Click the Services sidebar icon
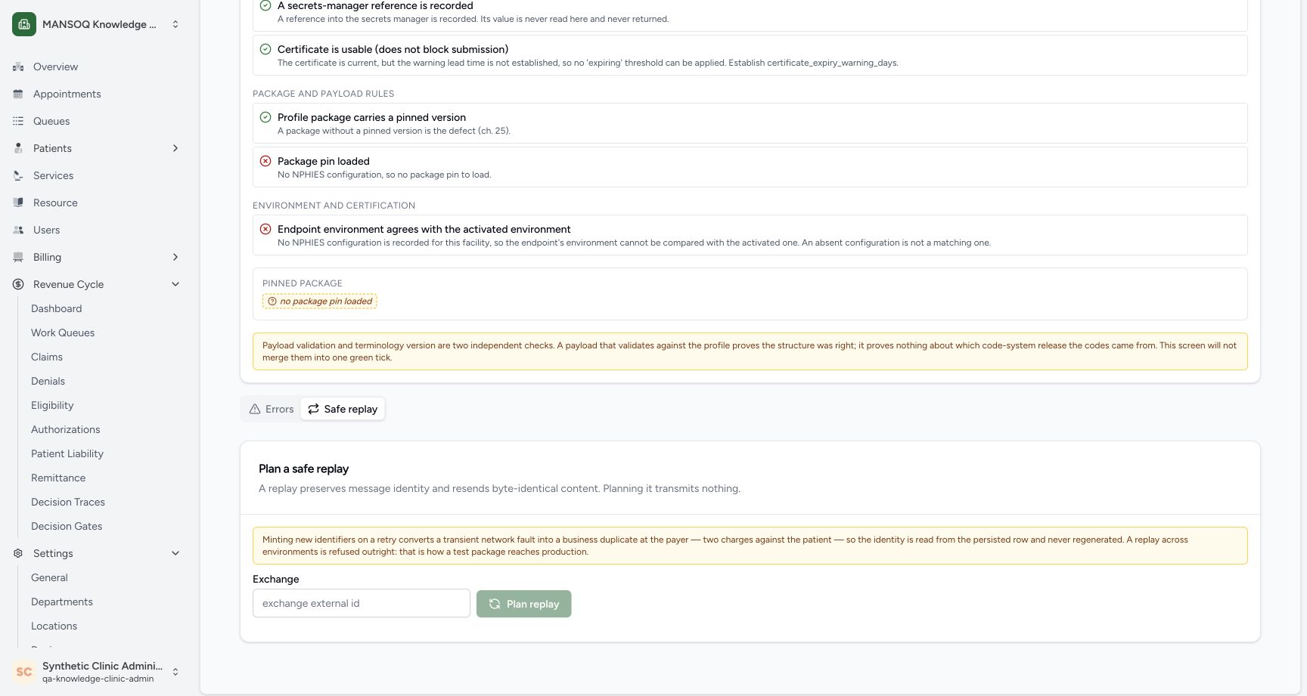The image size is (1307, 696). point(18,175)
